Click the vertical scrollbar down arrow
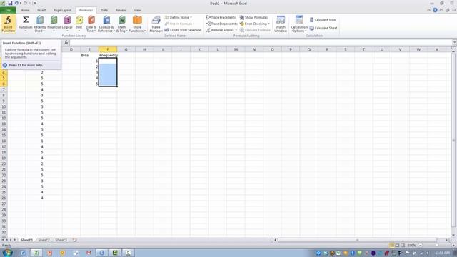Screen dimensions: 457x257 coord(453,235)
